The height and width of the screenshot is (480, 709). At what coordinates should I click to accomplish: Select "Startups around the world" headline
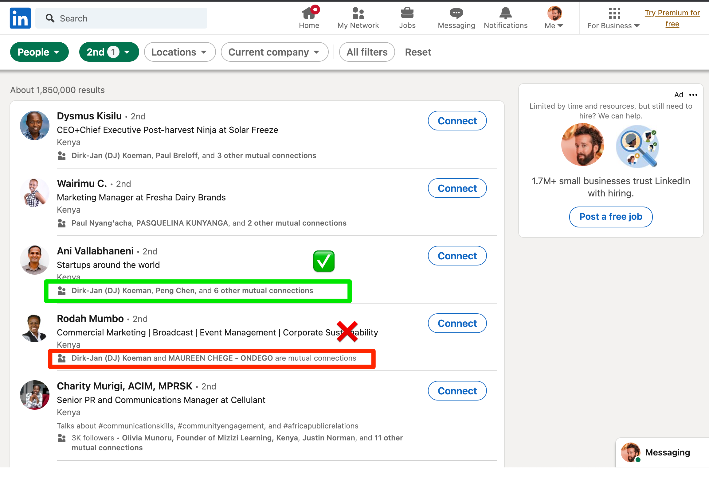(108, 265)
